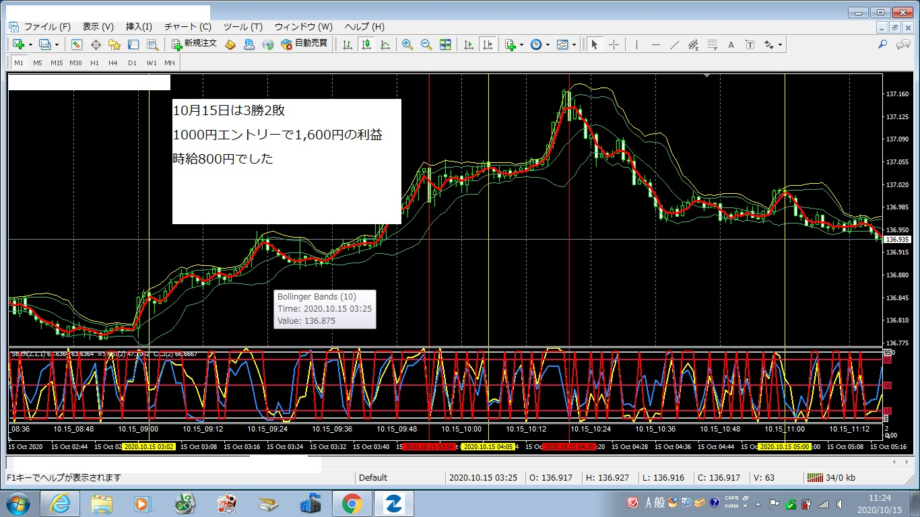920x517 pixels.
Task: Expand the Indicators dropdown arrow
Action: [x=522, y=44]
